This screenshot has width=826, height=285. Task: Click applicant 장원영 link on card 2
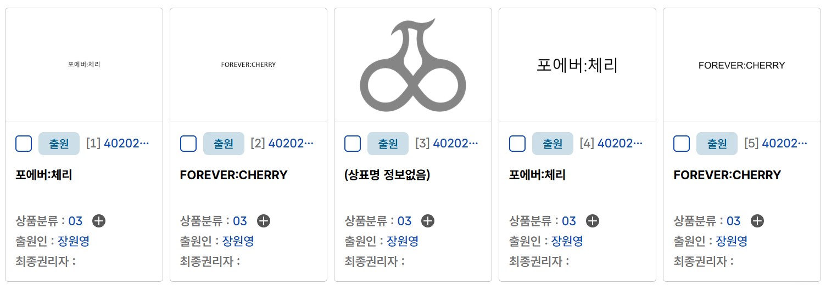(238, 241)
